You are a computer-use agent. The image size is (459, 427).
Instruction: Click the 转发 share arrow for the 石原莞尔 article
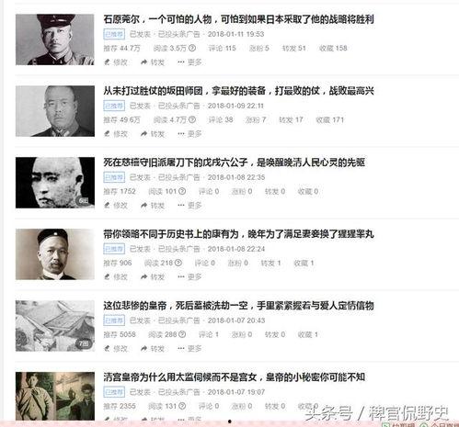(143, 62)
